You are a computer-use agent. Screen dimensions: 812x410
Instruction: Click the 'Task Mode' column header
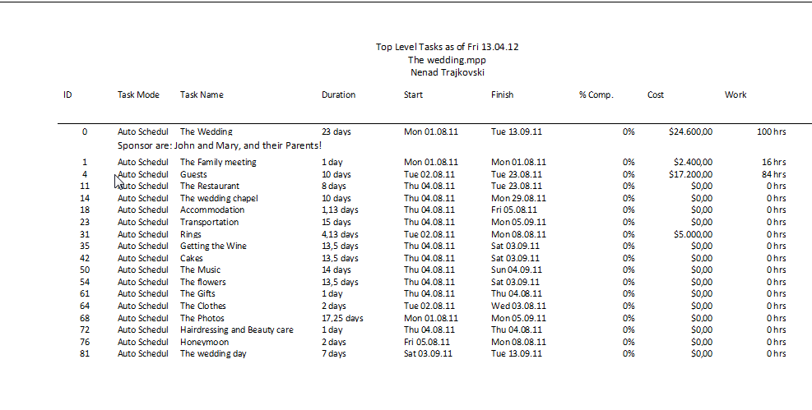138,94
